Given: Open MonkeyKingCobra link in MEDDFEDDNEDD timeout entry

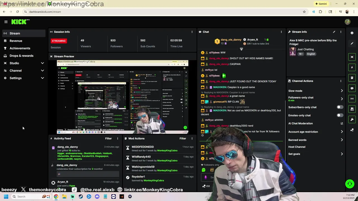Looking at the screenshot, I should tap(167, 151).
